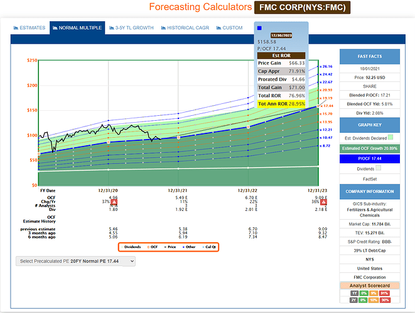Click the OCF data point at 12/31/21
Screen dimensions: 415x313
click(178, 138)
